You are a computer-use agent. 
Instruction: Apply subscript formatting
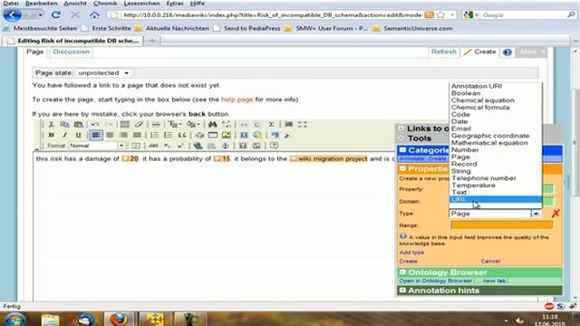click(167, 146)
